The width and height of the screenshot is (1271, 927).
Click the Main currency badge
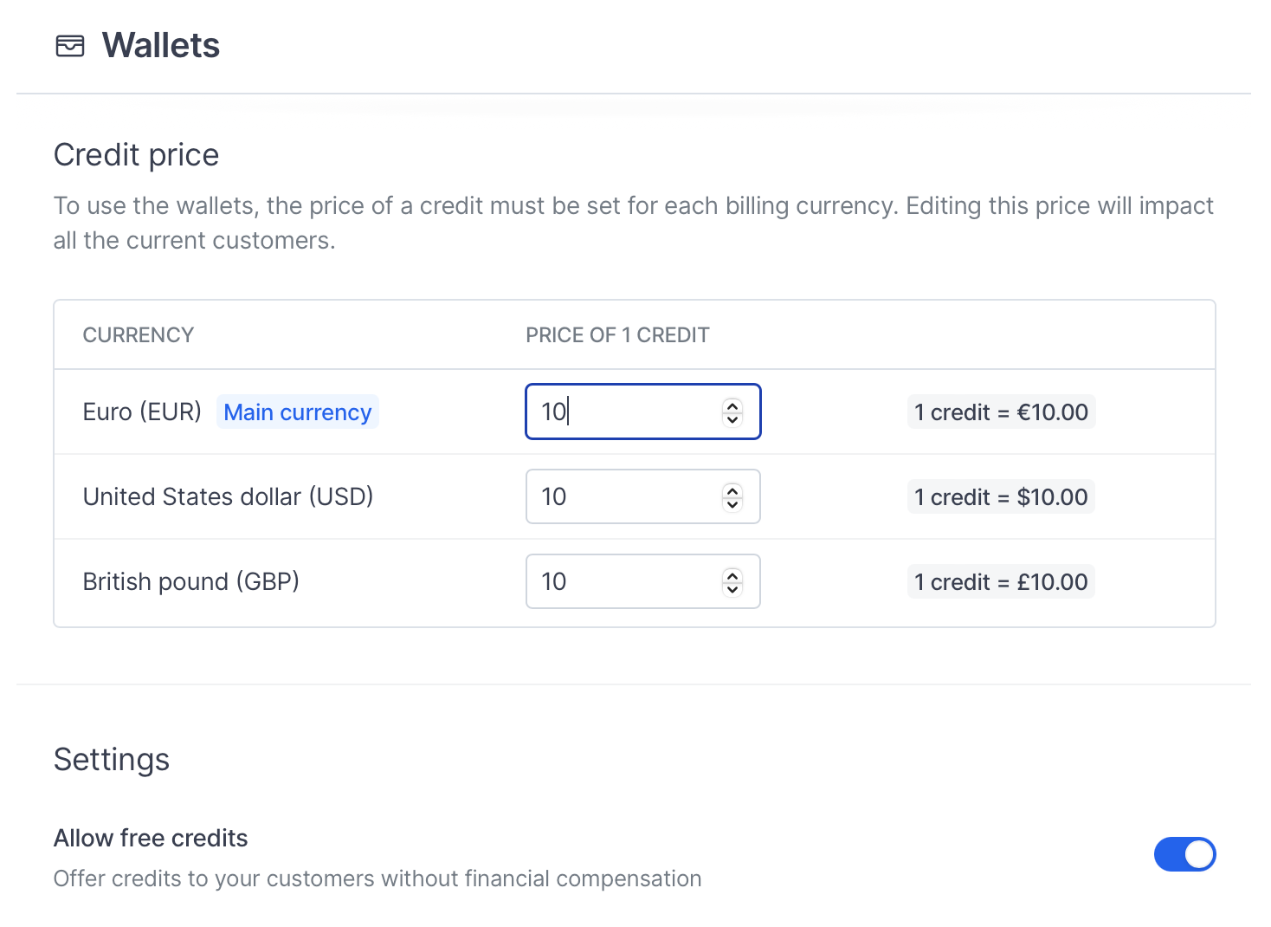[298, 412]
